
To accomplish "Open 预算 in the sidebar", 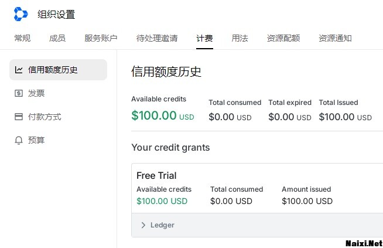I will (x=36, y=140).
